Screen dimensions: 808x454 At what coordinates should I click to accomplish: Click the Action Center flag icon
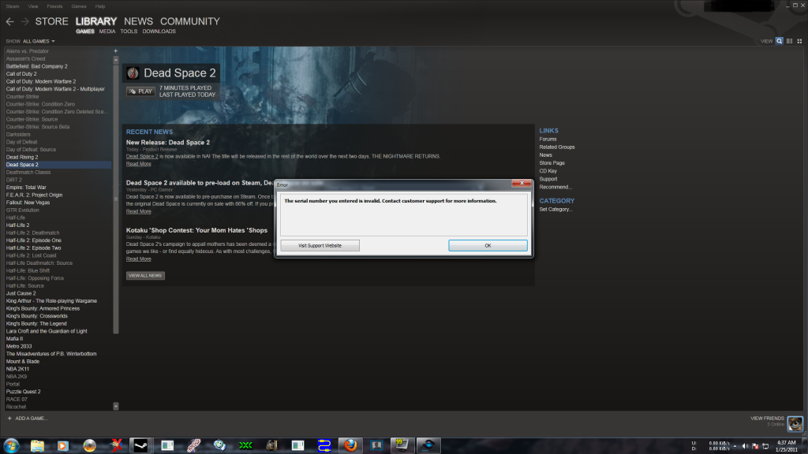point(755,446)
